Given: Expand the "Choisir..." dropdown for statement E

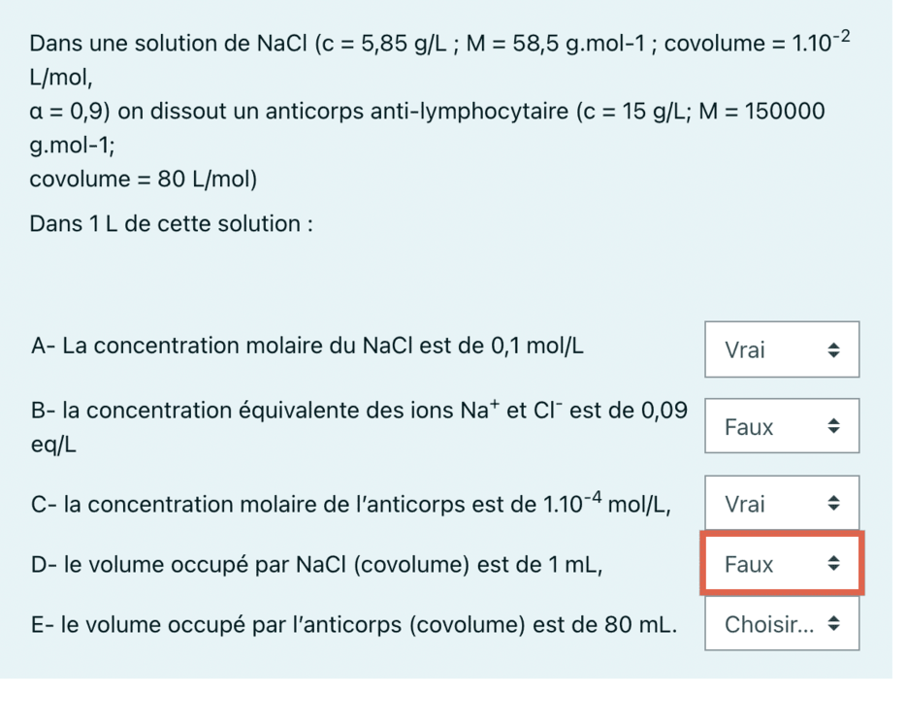Looking at the screenshot, I should 781,624.
